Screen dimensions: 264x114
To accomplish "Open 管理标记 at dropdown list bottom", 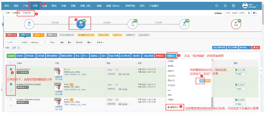I will pyautogui.click(x=172, y=107).
